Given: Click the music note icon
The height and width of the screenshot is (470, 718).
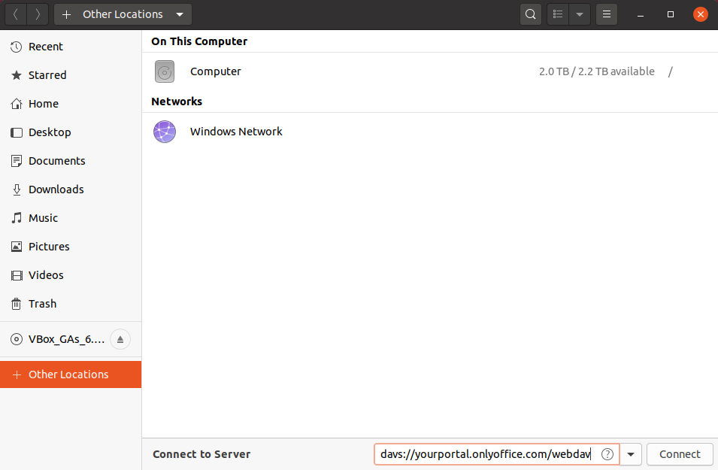Looking at the screenshot, I should (16, 218).
